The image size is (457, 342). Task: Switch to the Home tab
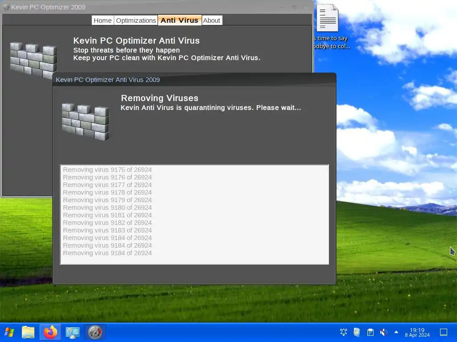point(103,20)
